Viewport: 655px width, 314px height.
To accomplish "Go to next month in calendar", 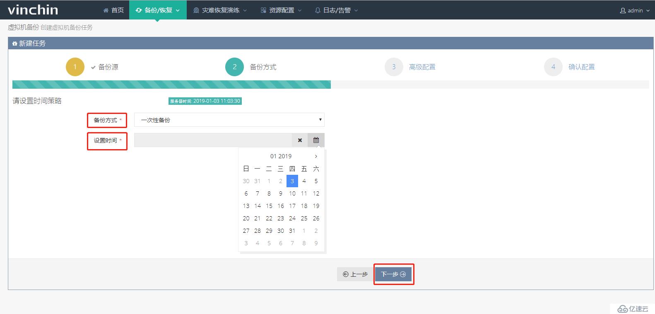I will [316, 156].
